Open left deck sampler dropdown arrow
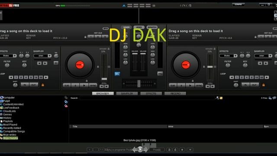277x156 pixels. 50,56
